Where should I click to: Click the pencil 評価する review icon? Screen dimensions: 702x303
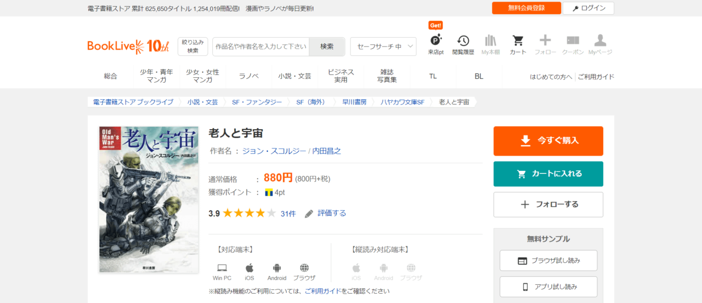(309, 213)
